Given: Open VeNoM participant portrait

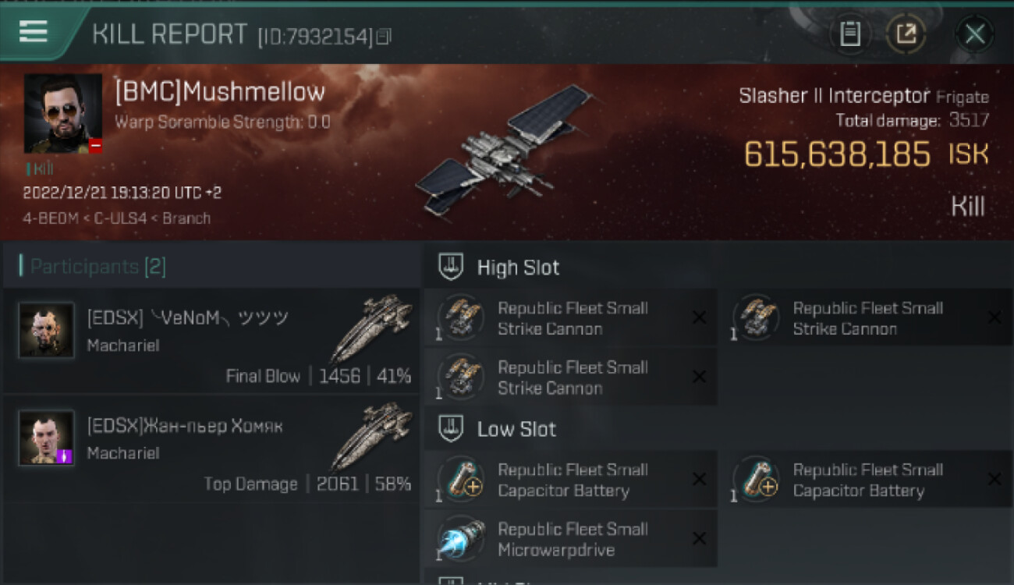Looking at the screenshot, I should (x=47, y=330).
